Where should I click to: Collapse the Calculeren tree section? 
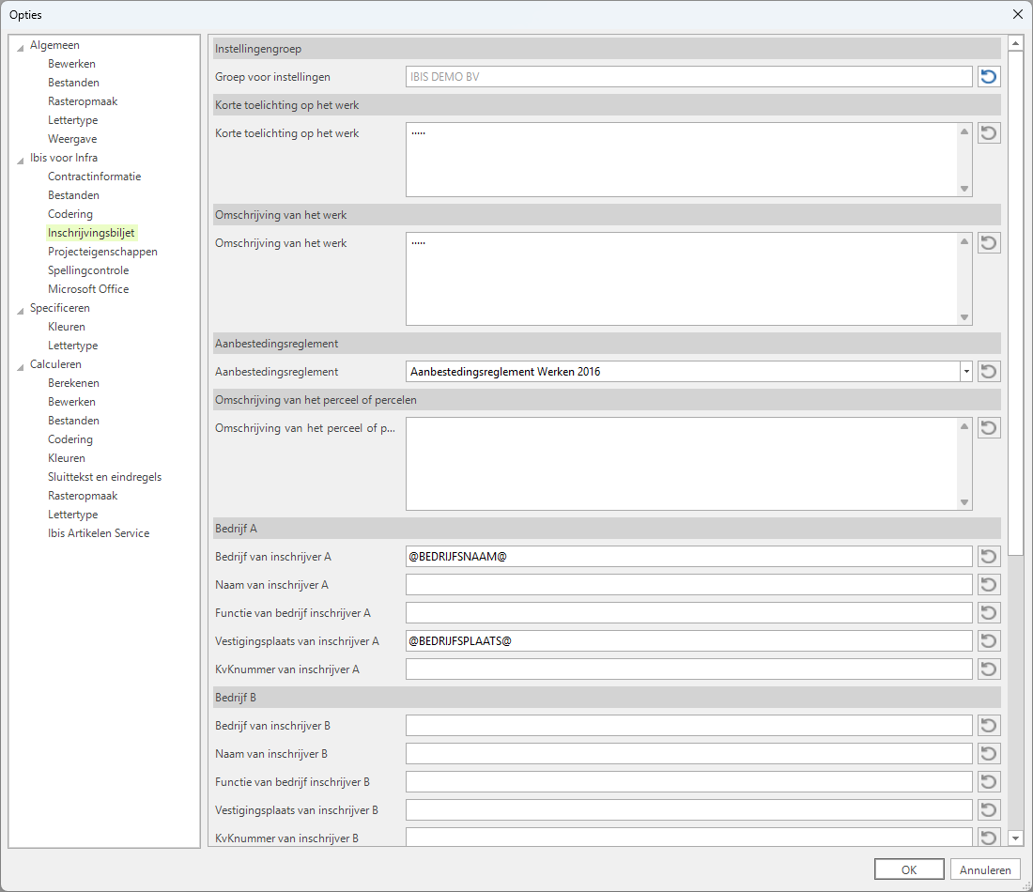(x=21, y=365)
